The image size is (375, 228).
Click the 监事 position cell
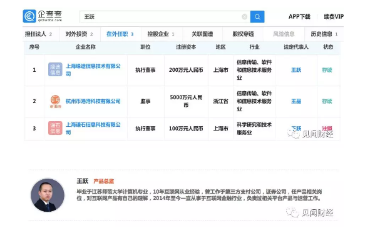145,101
